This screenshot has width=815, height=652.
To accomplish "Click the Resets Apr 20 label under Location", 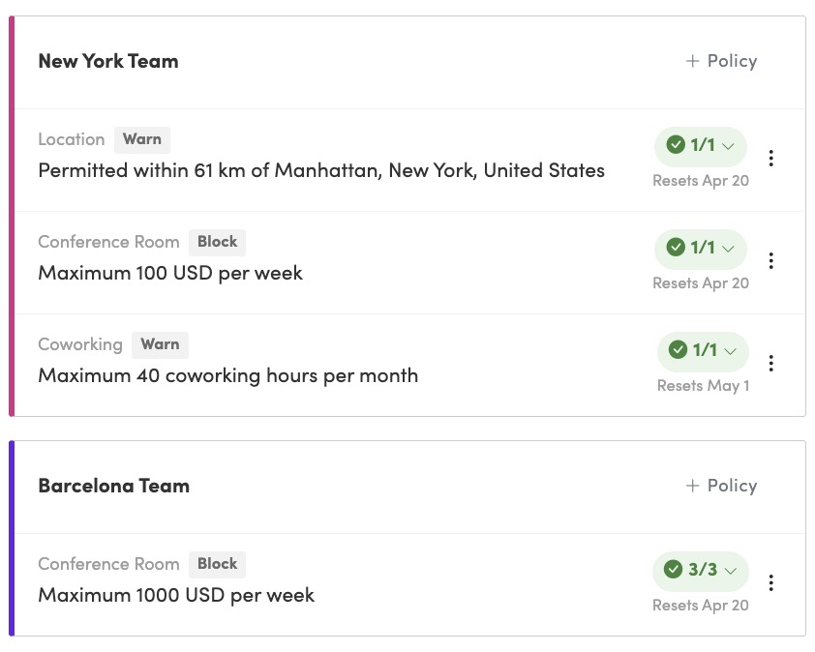I will (700, 180).
